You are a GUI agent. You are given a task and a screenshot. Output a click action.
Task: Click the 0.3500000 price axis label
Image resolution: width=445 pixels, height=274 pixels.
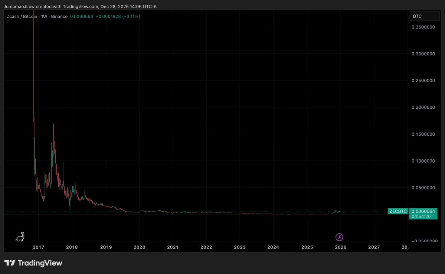click(423, 27)
